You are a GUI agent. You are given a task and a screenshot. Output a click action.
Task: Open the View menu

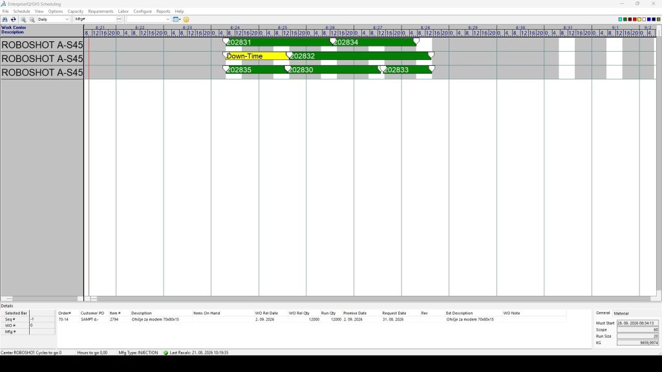(39, 12)
